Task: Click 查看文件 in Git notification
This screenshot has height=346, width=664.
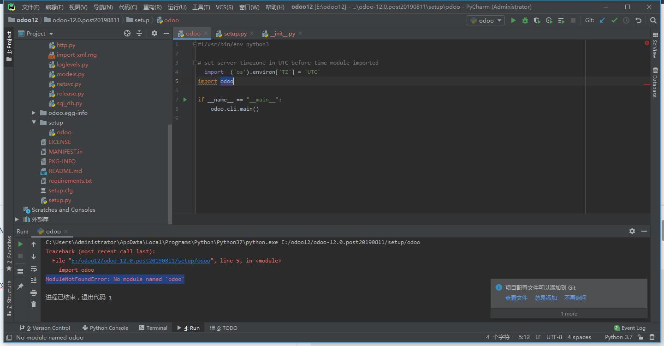Action: [x=516, y=298]
